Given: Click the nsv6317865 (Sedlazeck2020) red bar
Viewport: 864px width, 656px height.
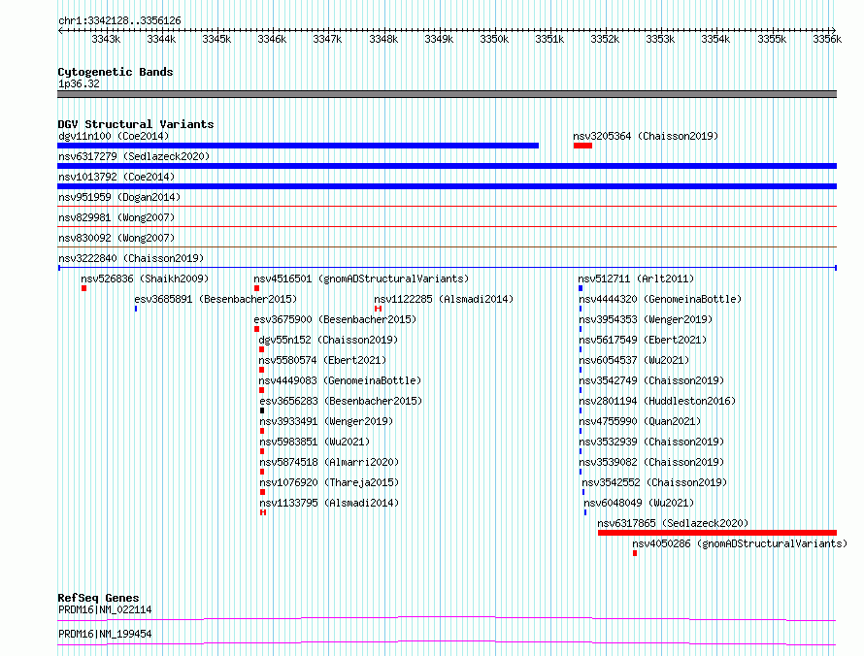Looking at the screenshot, I should tap(717, 533).
